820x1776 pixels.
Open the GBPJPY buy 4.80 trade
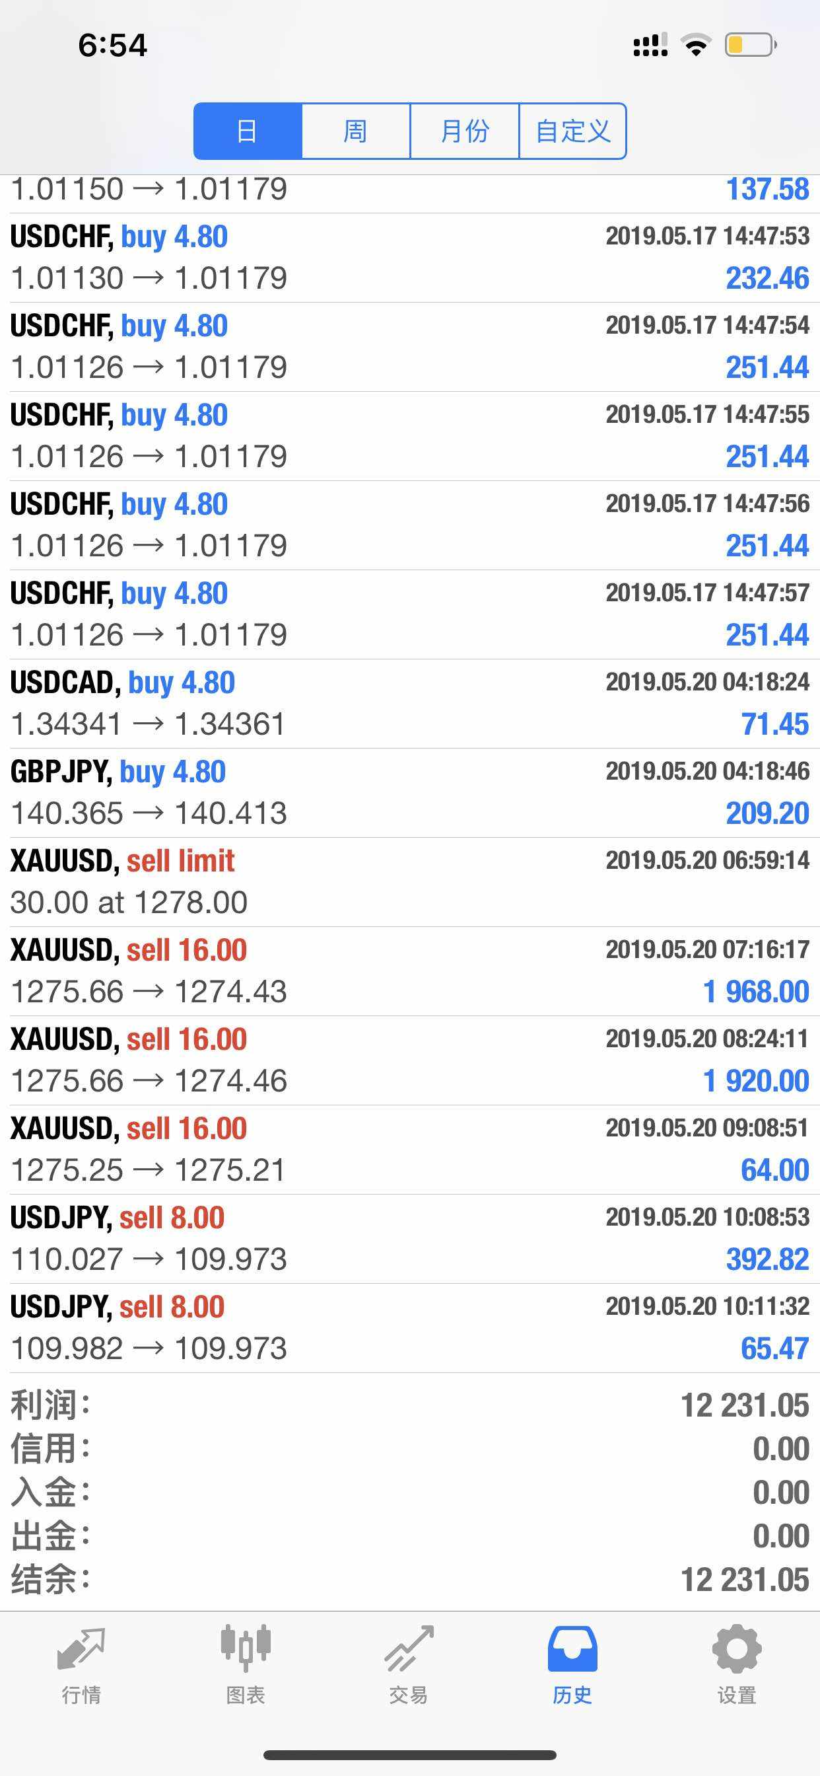409,793
